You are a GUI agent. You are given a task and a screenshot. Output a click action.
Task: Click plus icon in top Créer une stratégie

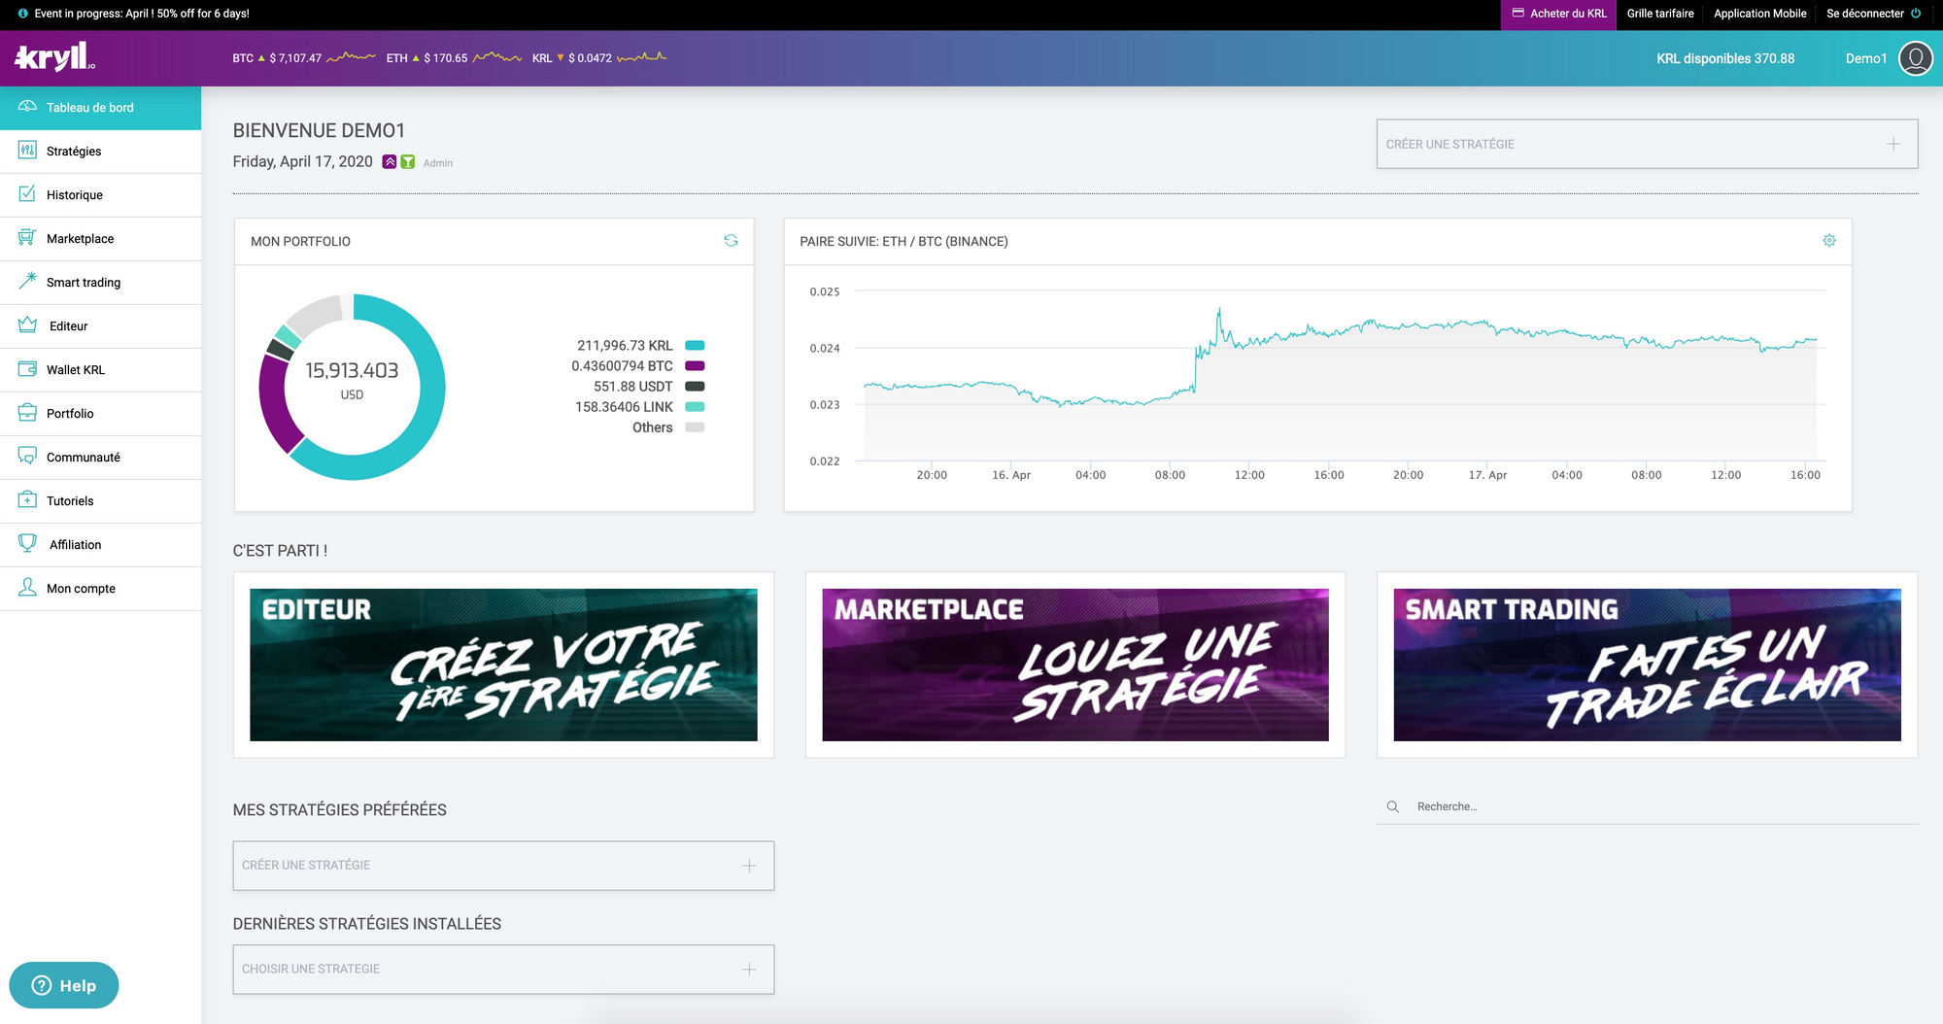[x=1893, y=144]
